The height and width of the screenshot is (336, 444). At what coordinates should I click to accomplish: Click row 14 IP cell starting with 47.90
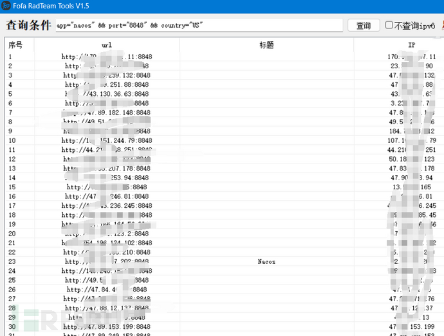[x=411, y=178]
